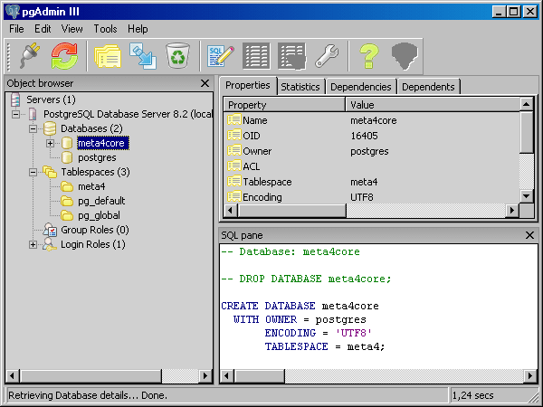The height and width of the screenshot is (407, 543).
Task: Click the Databases (2) cylinder stack icon
Action: 50,128
